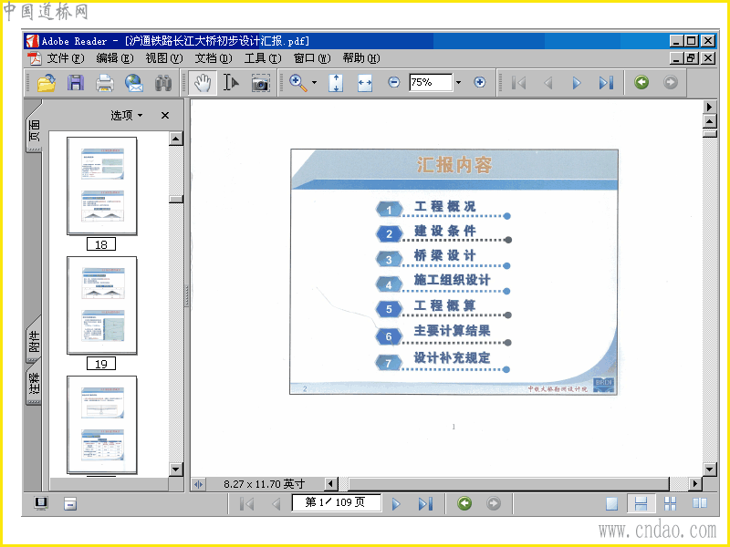The height and width of the screenshot is (547, 730).
Task: Open the zoom percentage dropdown list
Action: pos(459,82)
